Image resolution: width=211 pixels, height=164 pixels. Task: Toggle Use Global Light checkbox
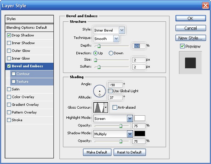point(110,91)
